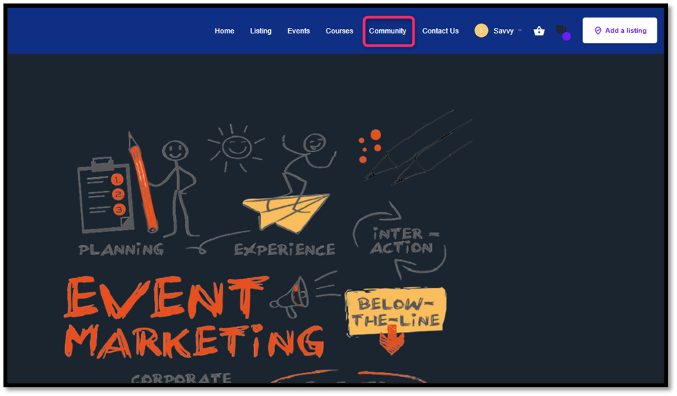Open the Contact Us link

click(440, 31)
